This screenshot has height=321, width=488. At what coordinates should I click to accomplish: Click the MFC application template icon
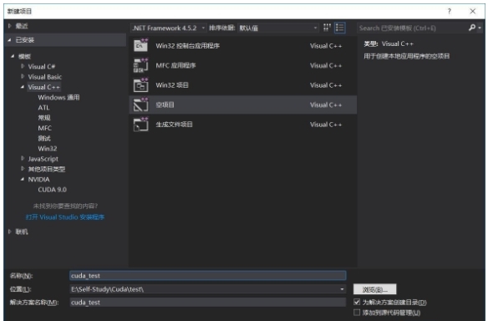click(x=140, y=65)
